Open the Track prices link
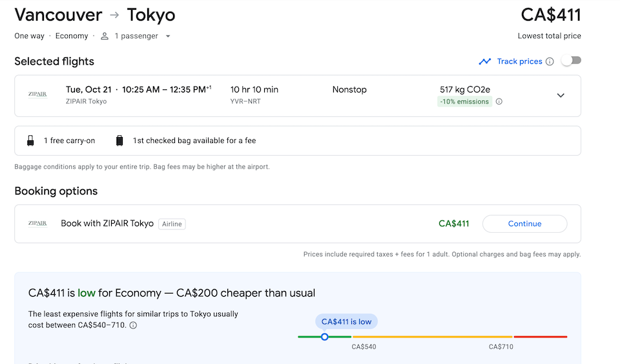The height and width of the screenshot is (364, 620). point(519,61)
